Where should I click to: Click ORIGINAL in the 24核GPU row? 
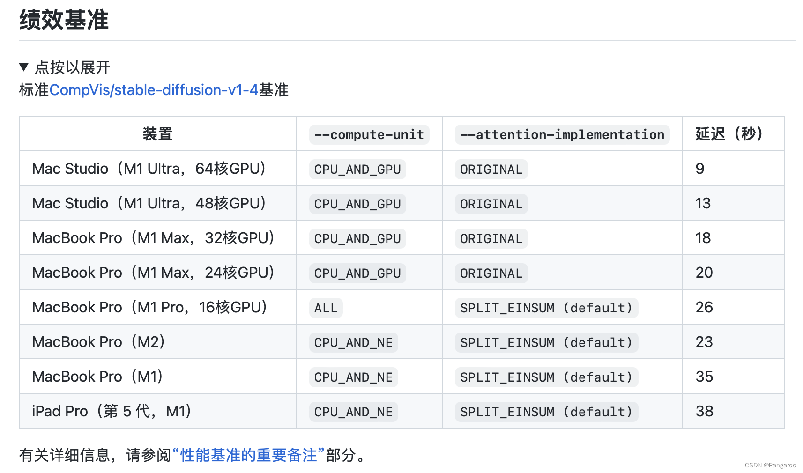(x=491, y=273)
